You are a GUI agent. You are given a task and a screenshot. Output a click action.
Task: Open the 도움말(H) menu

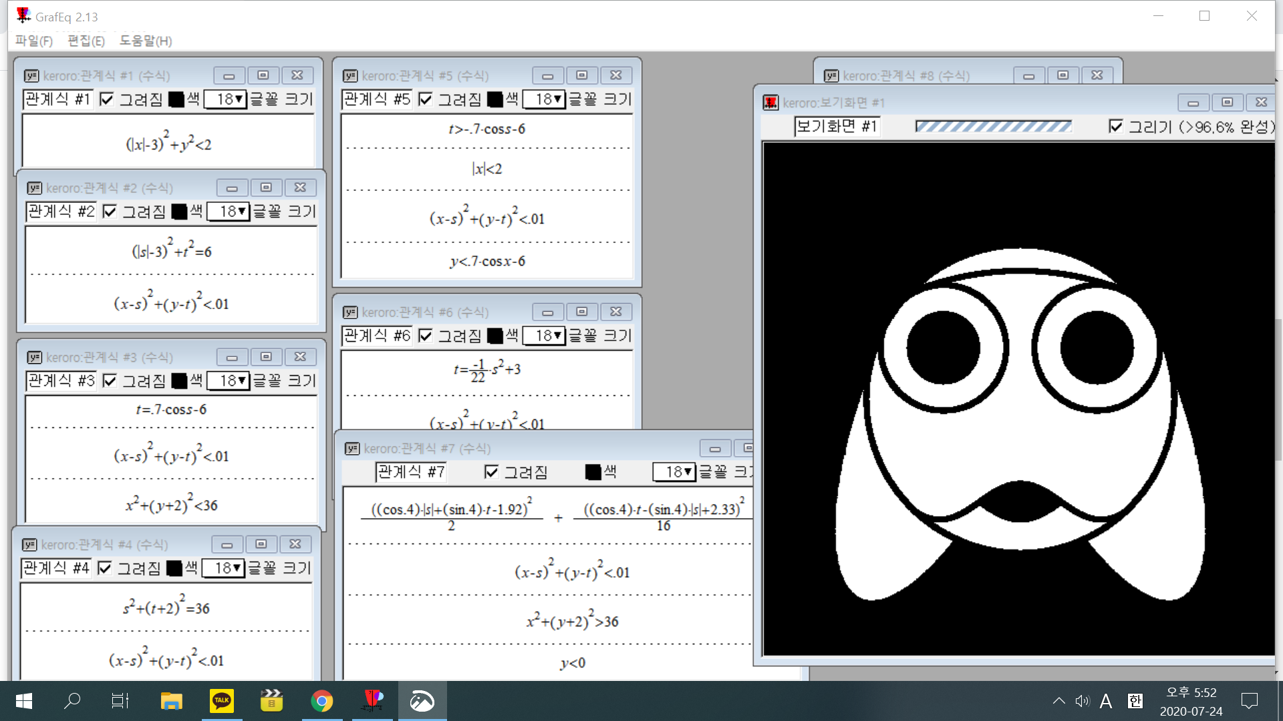[146, 41]
